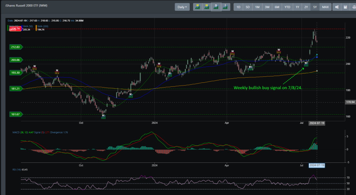The height and width of the screenshot is (195, 356).
Task: Click the blue SMA 50 color bar
Action: click(22, 28)
